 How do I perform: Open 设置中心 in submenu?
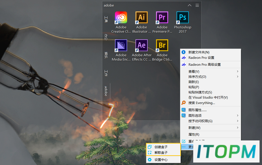(x=163, y=160)
